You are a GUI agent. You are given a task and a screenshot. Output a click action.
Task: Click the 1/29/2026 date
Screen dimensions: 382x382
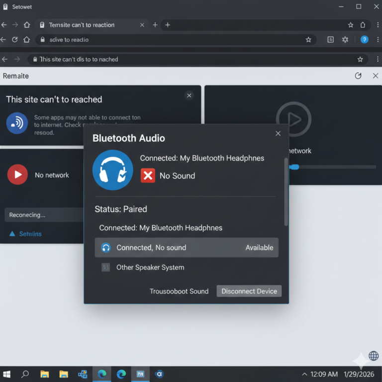pyautogui.click(x=359, y=374)
